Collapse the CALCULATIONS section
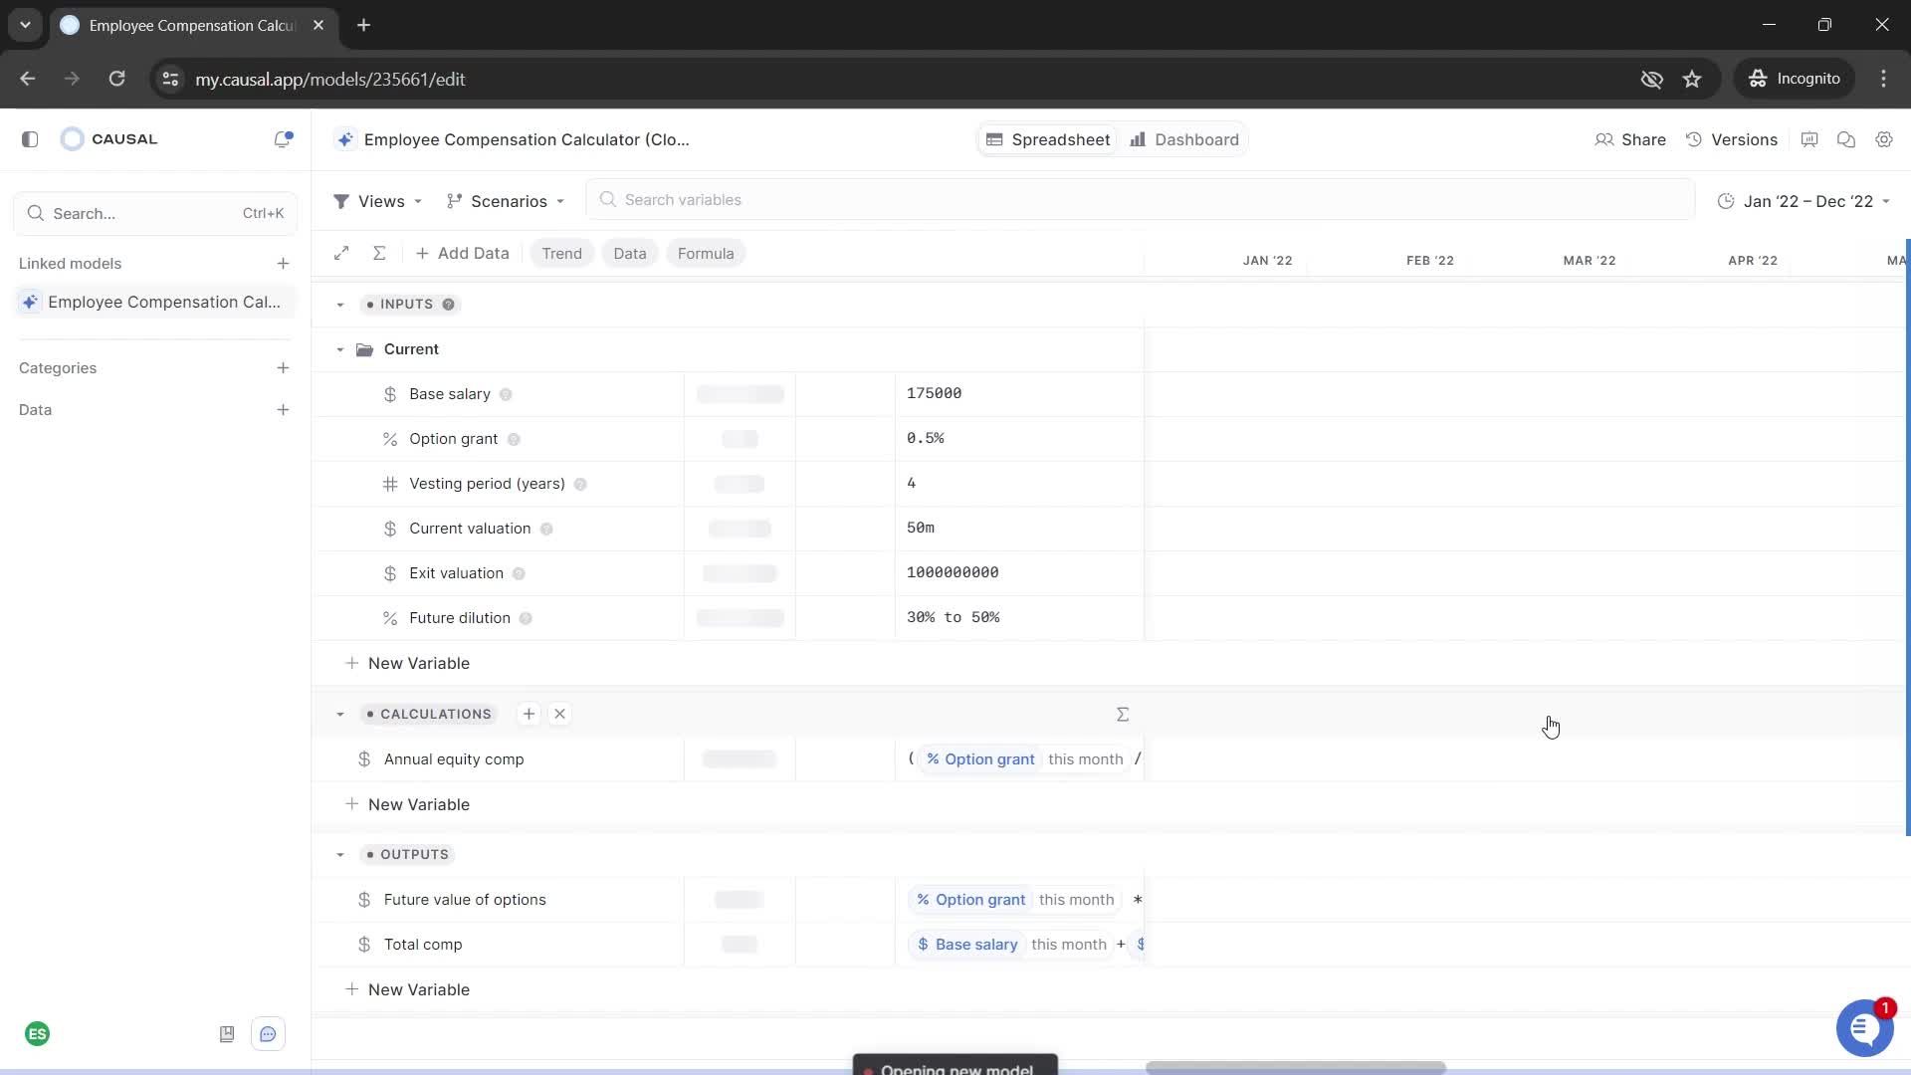Viewport: 1911px width, 1075px height. [340, 715]
